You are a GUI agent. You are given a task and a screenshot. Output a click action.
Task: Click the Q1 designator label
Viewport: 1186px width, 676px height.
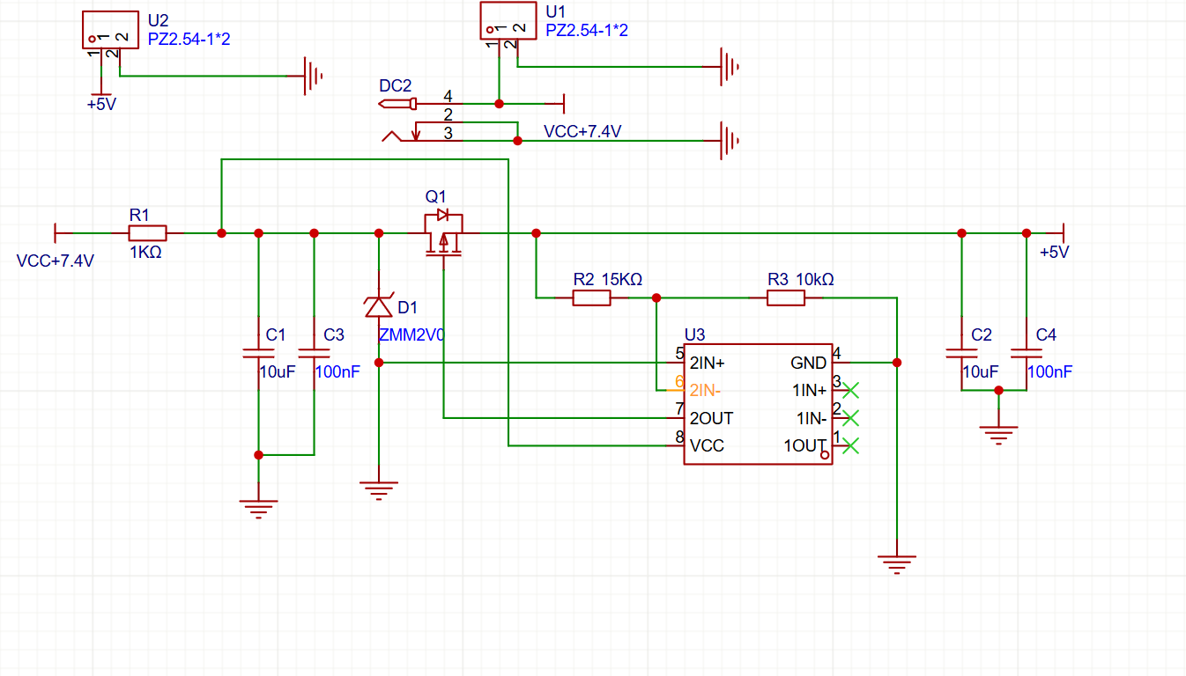pyautogui.click(x=436, y=195)
